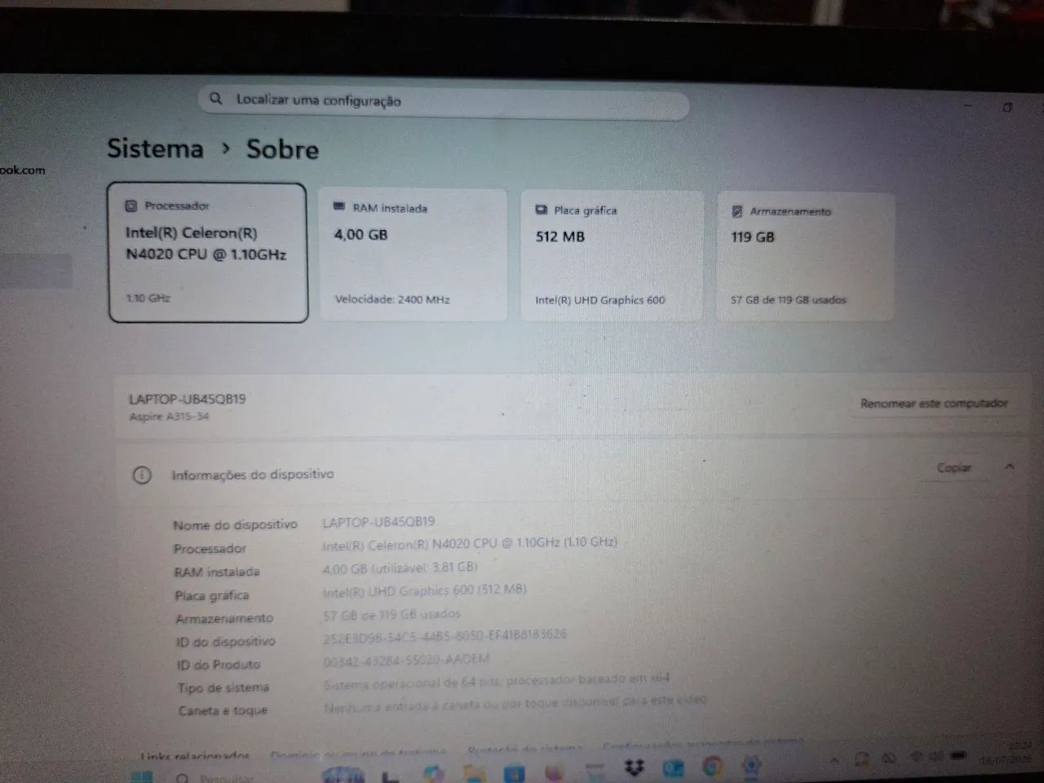Collapse the 'Informações do dispositivo' section
This screenshot has width=1044, height=783.
coord(1010,467)
